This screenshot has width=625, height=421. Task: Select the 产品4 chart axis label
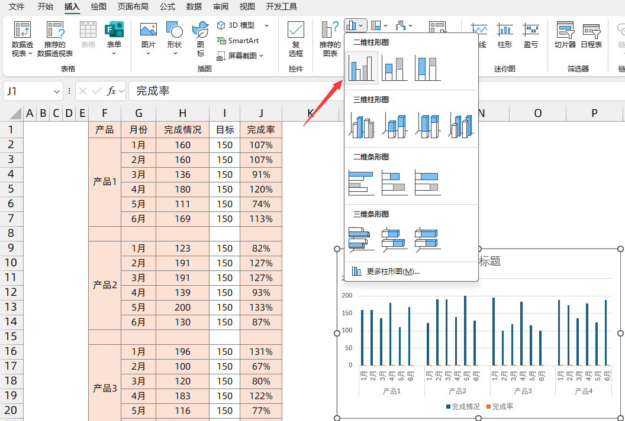pos(584,391)
